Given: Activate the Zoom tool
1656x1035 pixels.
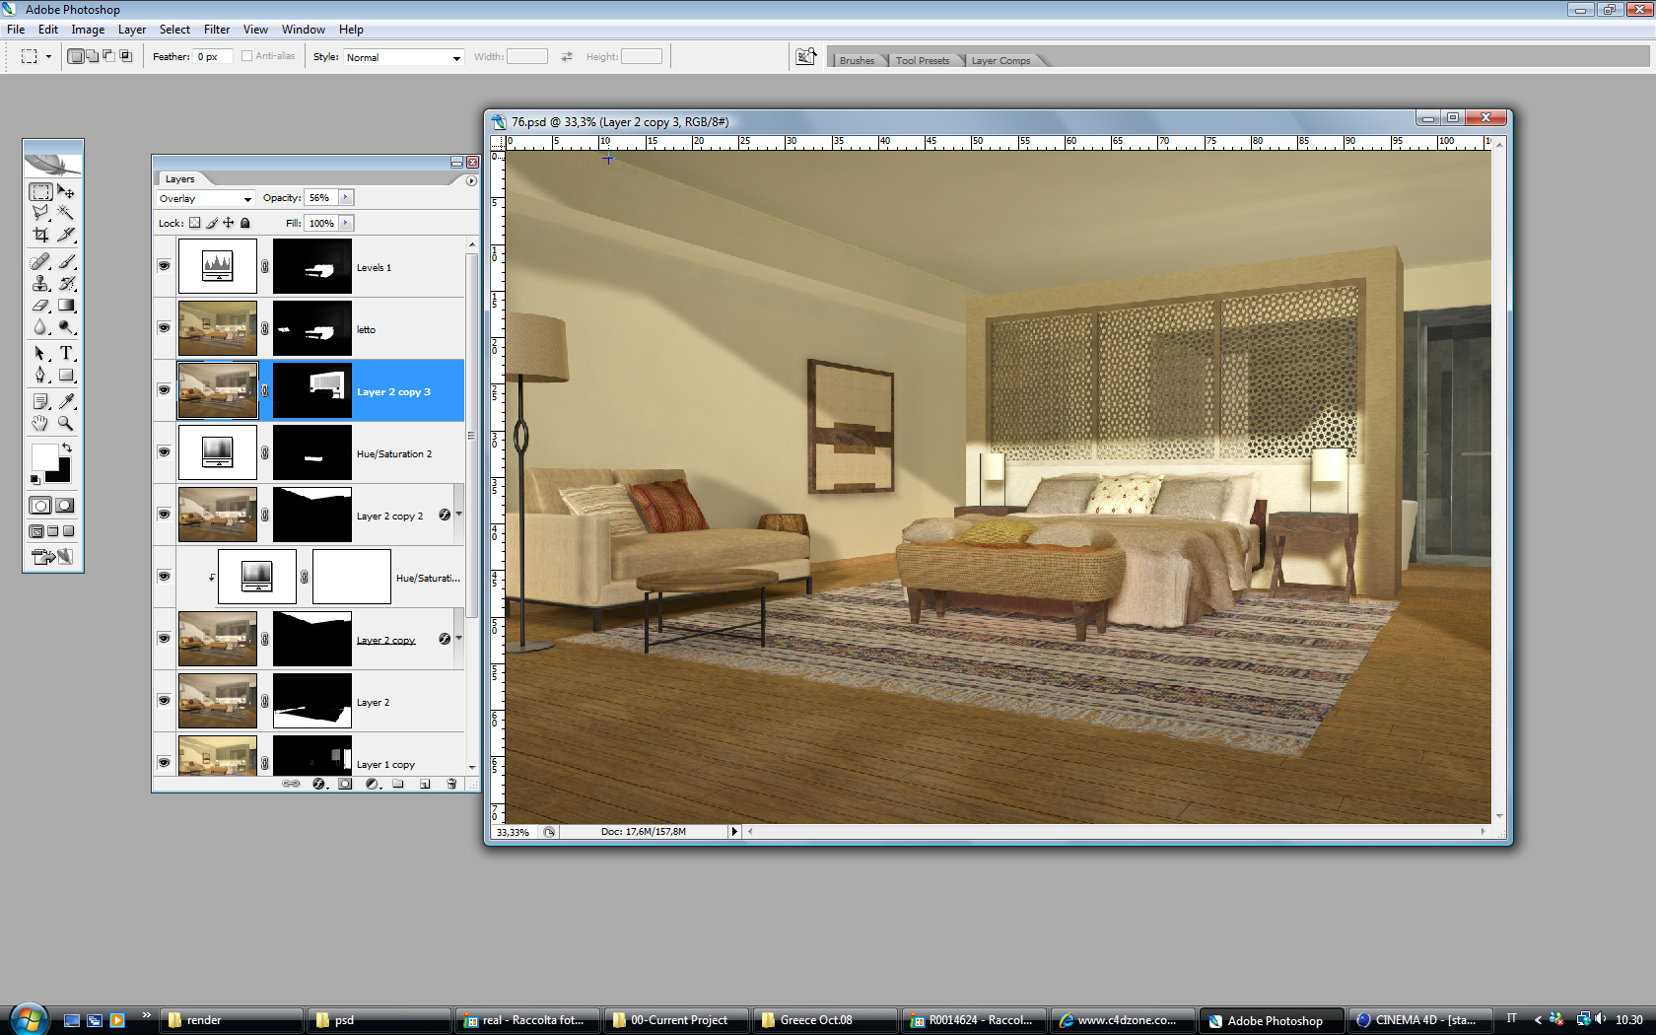Looking at the screenshot, I should click(66, 424).
